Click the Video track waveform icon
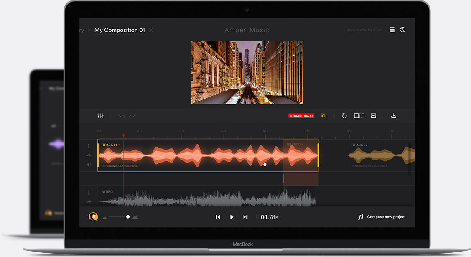Image resolution: width=471 pixels, height=257 pixels. click(89, 202)
